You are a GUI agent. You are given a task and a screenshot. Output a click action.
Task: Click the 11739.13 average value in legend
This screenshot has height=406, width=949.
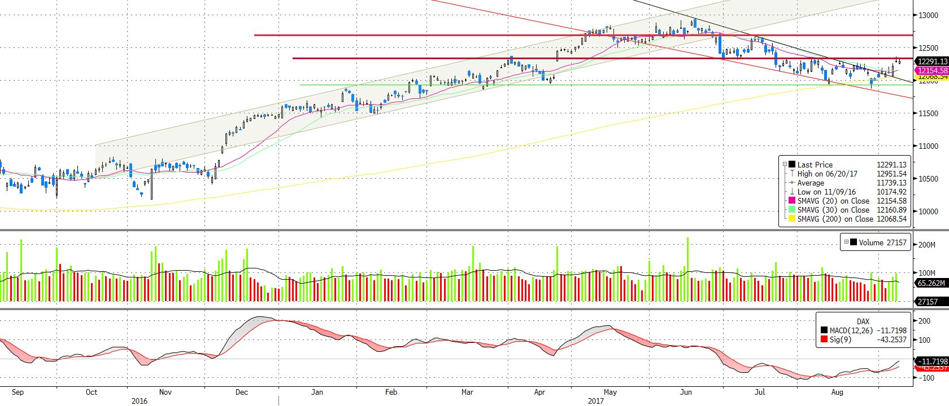click(x=891, y=183)
